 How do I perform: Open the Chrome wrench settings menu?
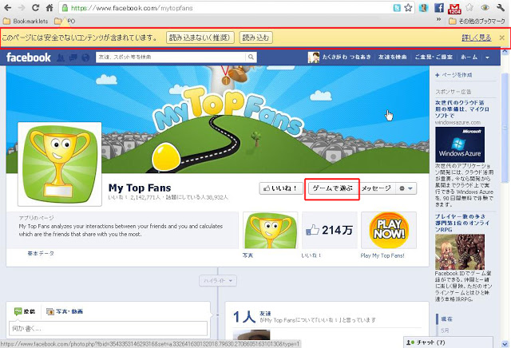501,7
